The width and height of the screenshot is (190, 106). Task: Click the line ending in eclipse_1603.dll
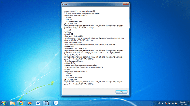coord(92,53)
